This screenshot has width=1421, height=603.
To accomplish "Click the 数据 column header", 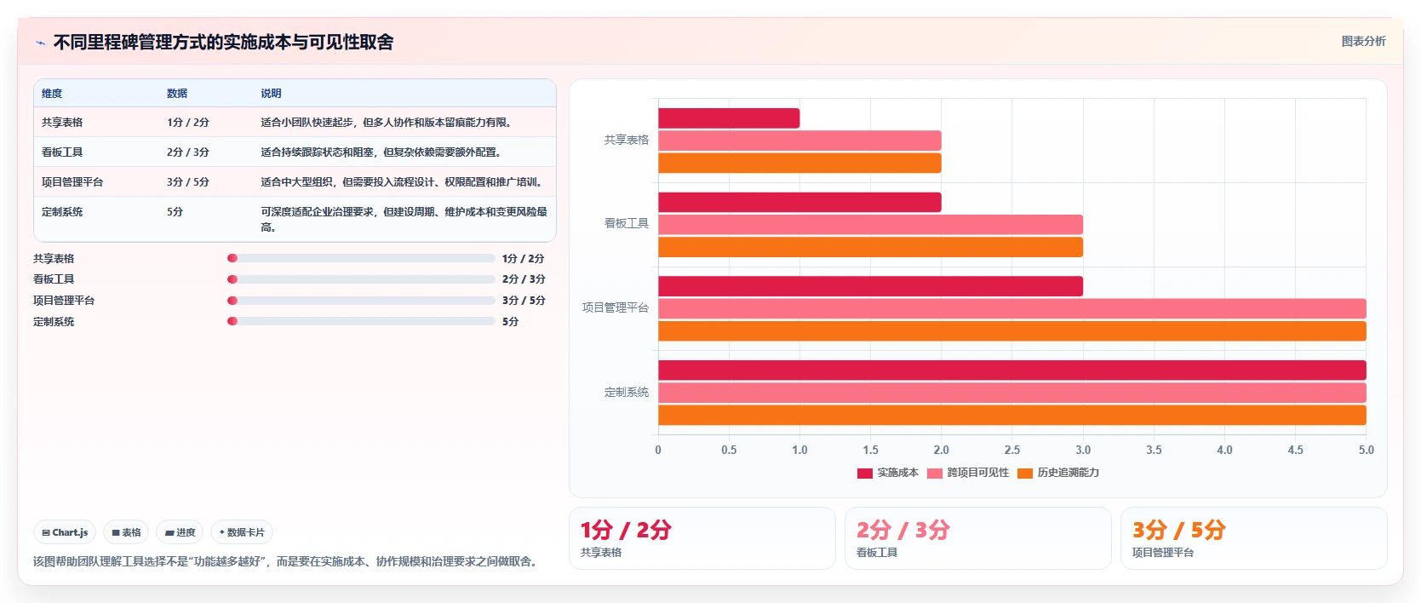I will tap(177, 94).
